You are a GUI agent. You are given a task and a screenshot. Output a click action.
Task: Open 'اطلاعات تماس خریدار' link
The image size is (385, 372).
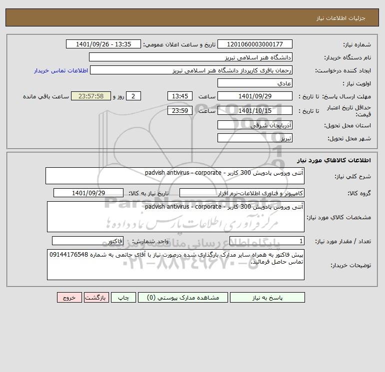click(61, 70)
